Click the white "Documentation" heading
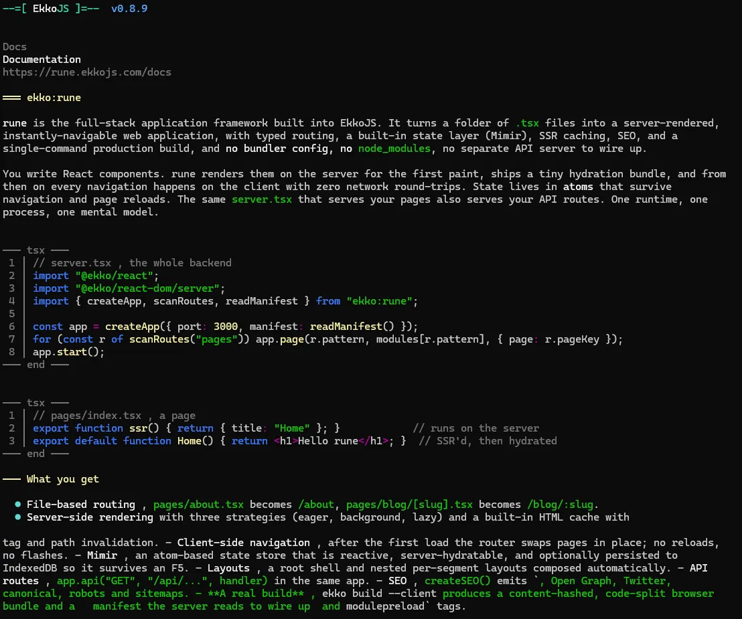This screenshot has height=619, width=742. [42, 60]
